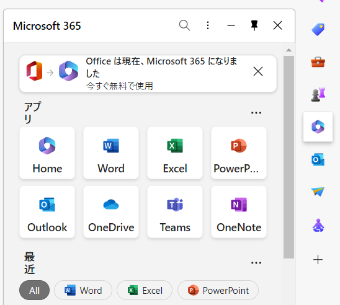Click the scroll up arrow in panel
Image resolution: width=340 pixels, height=305 pixels.
[289, 50]
